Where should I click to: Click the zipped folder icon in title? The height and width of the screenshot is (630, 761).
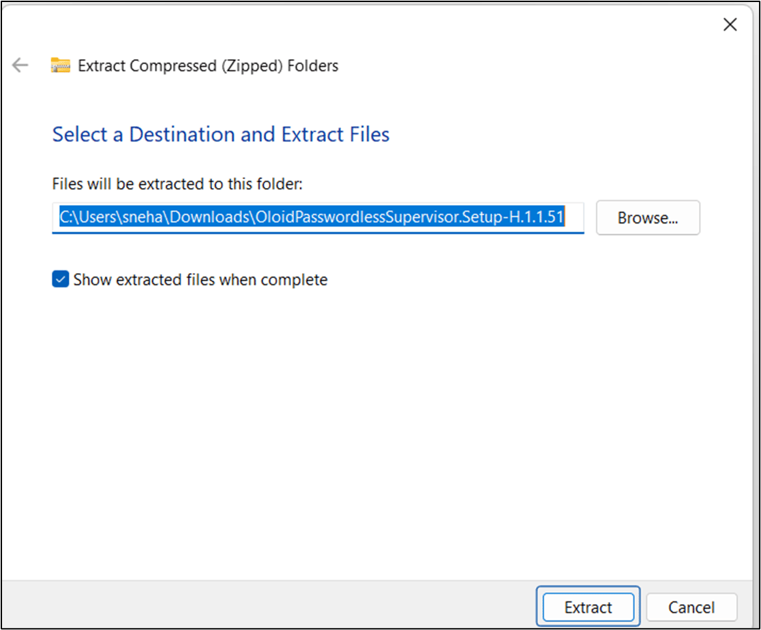(61, 65)
